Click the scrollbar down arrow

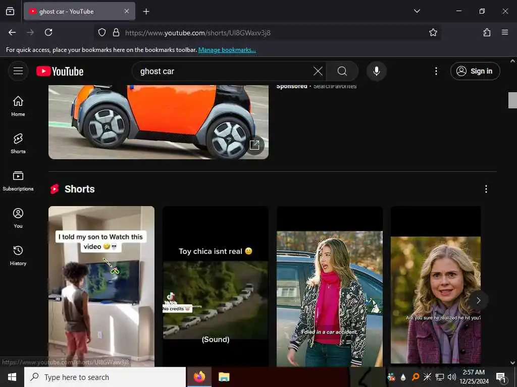coord(512,363)
